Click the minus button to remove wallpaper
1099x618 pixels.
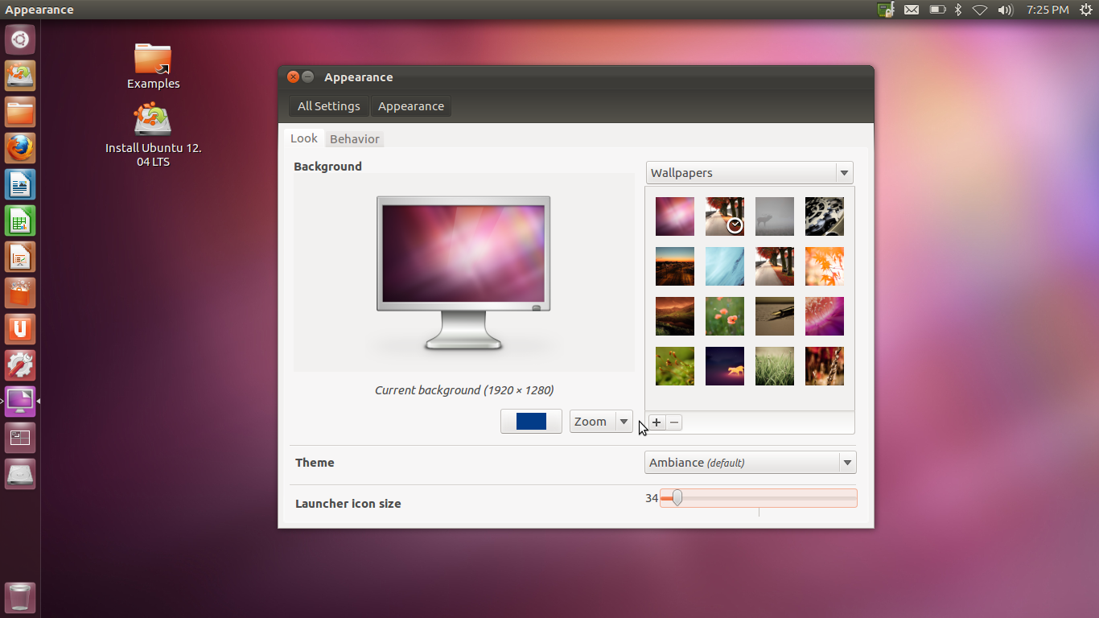coord(674,422)
